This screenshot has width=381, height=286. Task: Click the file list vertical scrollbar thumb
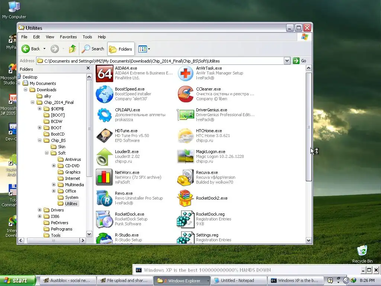click(308, 127)
